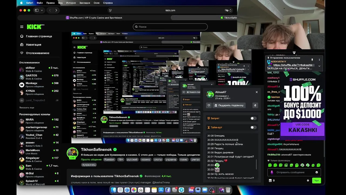Open the Kick hamburger menu

pos(22,27)
